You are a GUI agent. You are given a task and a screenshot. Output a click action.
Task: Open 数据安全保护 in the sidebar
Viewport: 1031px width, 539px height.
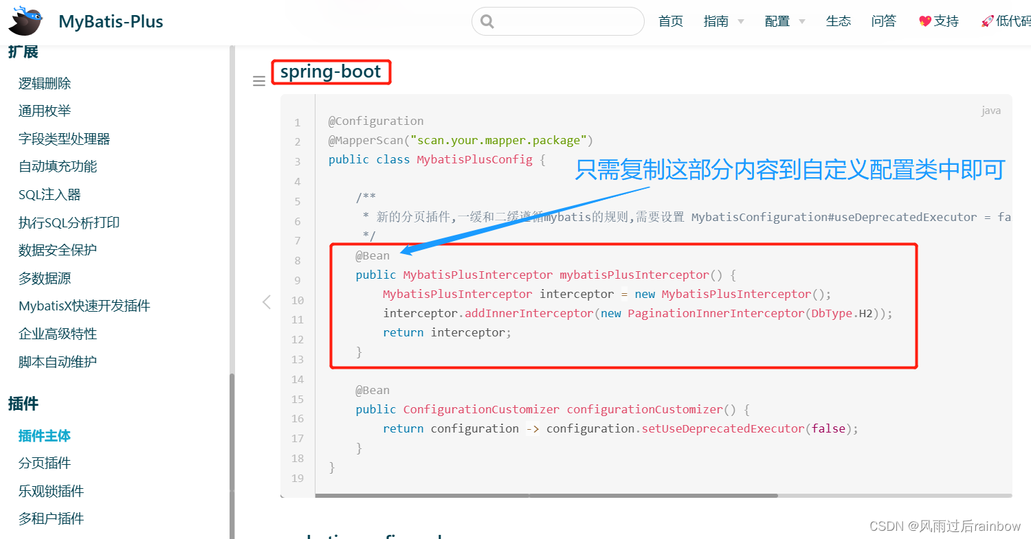(x=58, y=250)
